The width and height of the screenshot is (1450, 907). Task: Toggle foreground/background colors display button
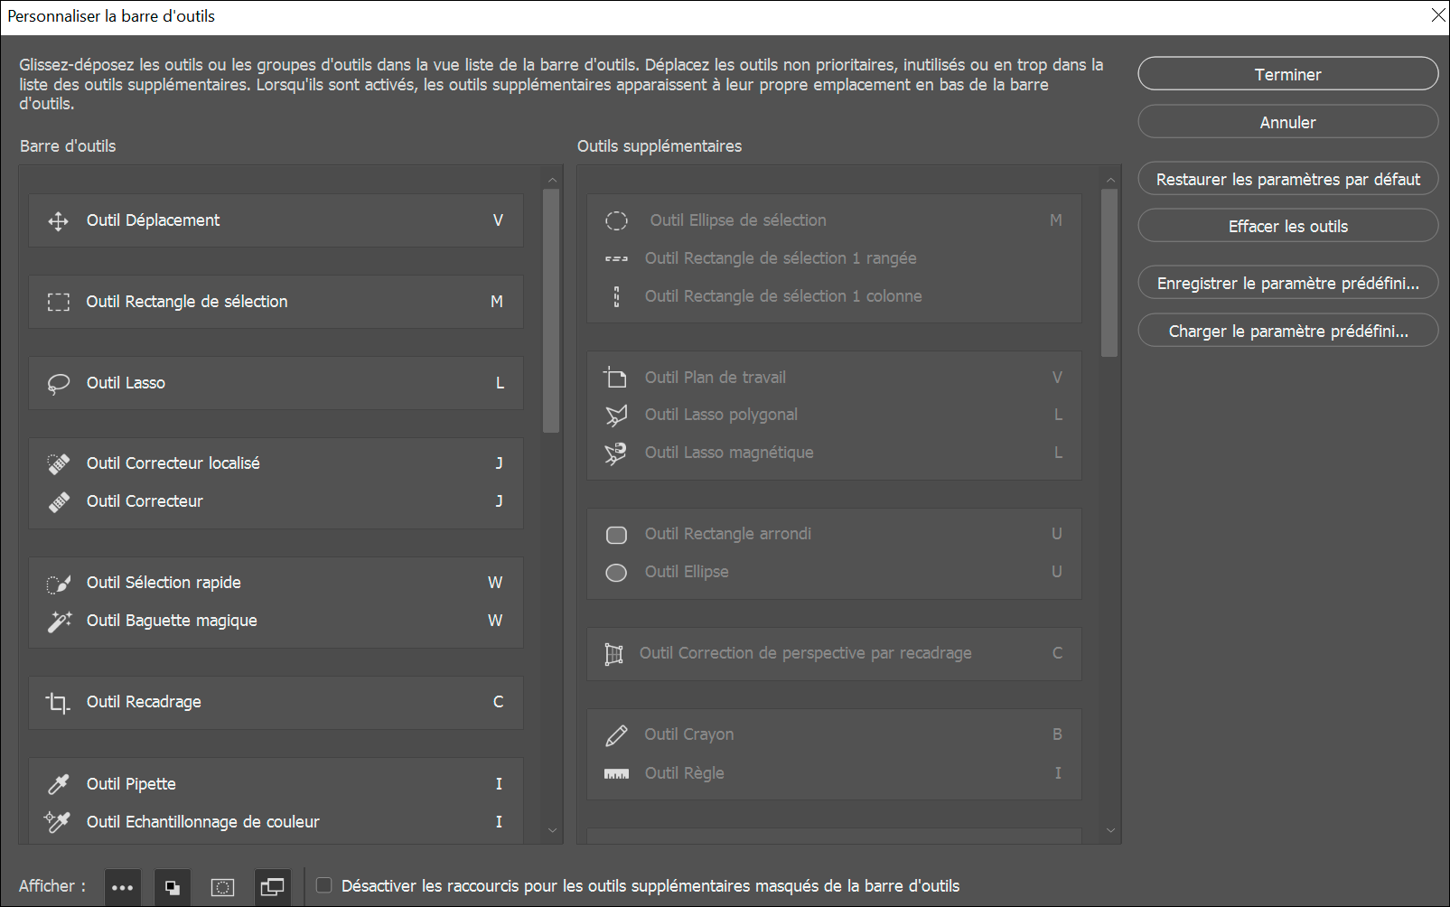[172, 887]
